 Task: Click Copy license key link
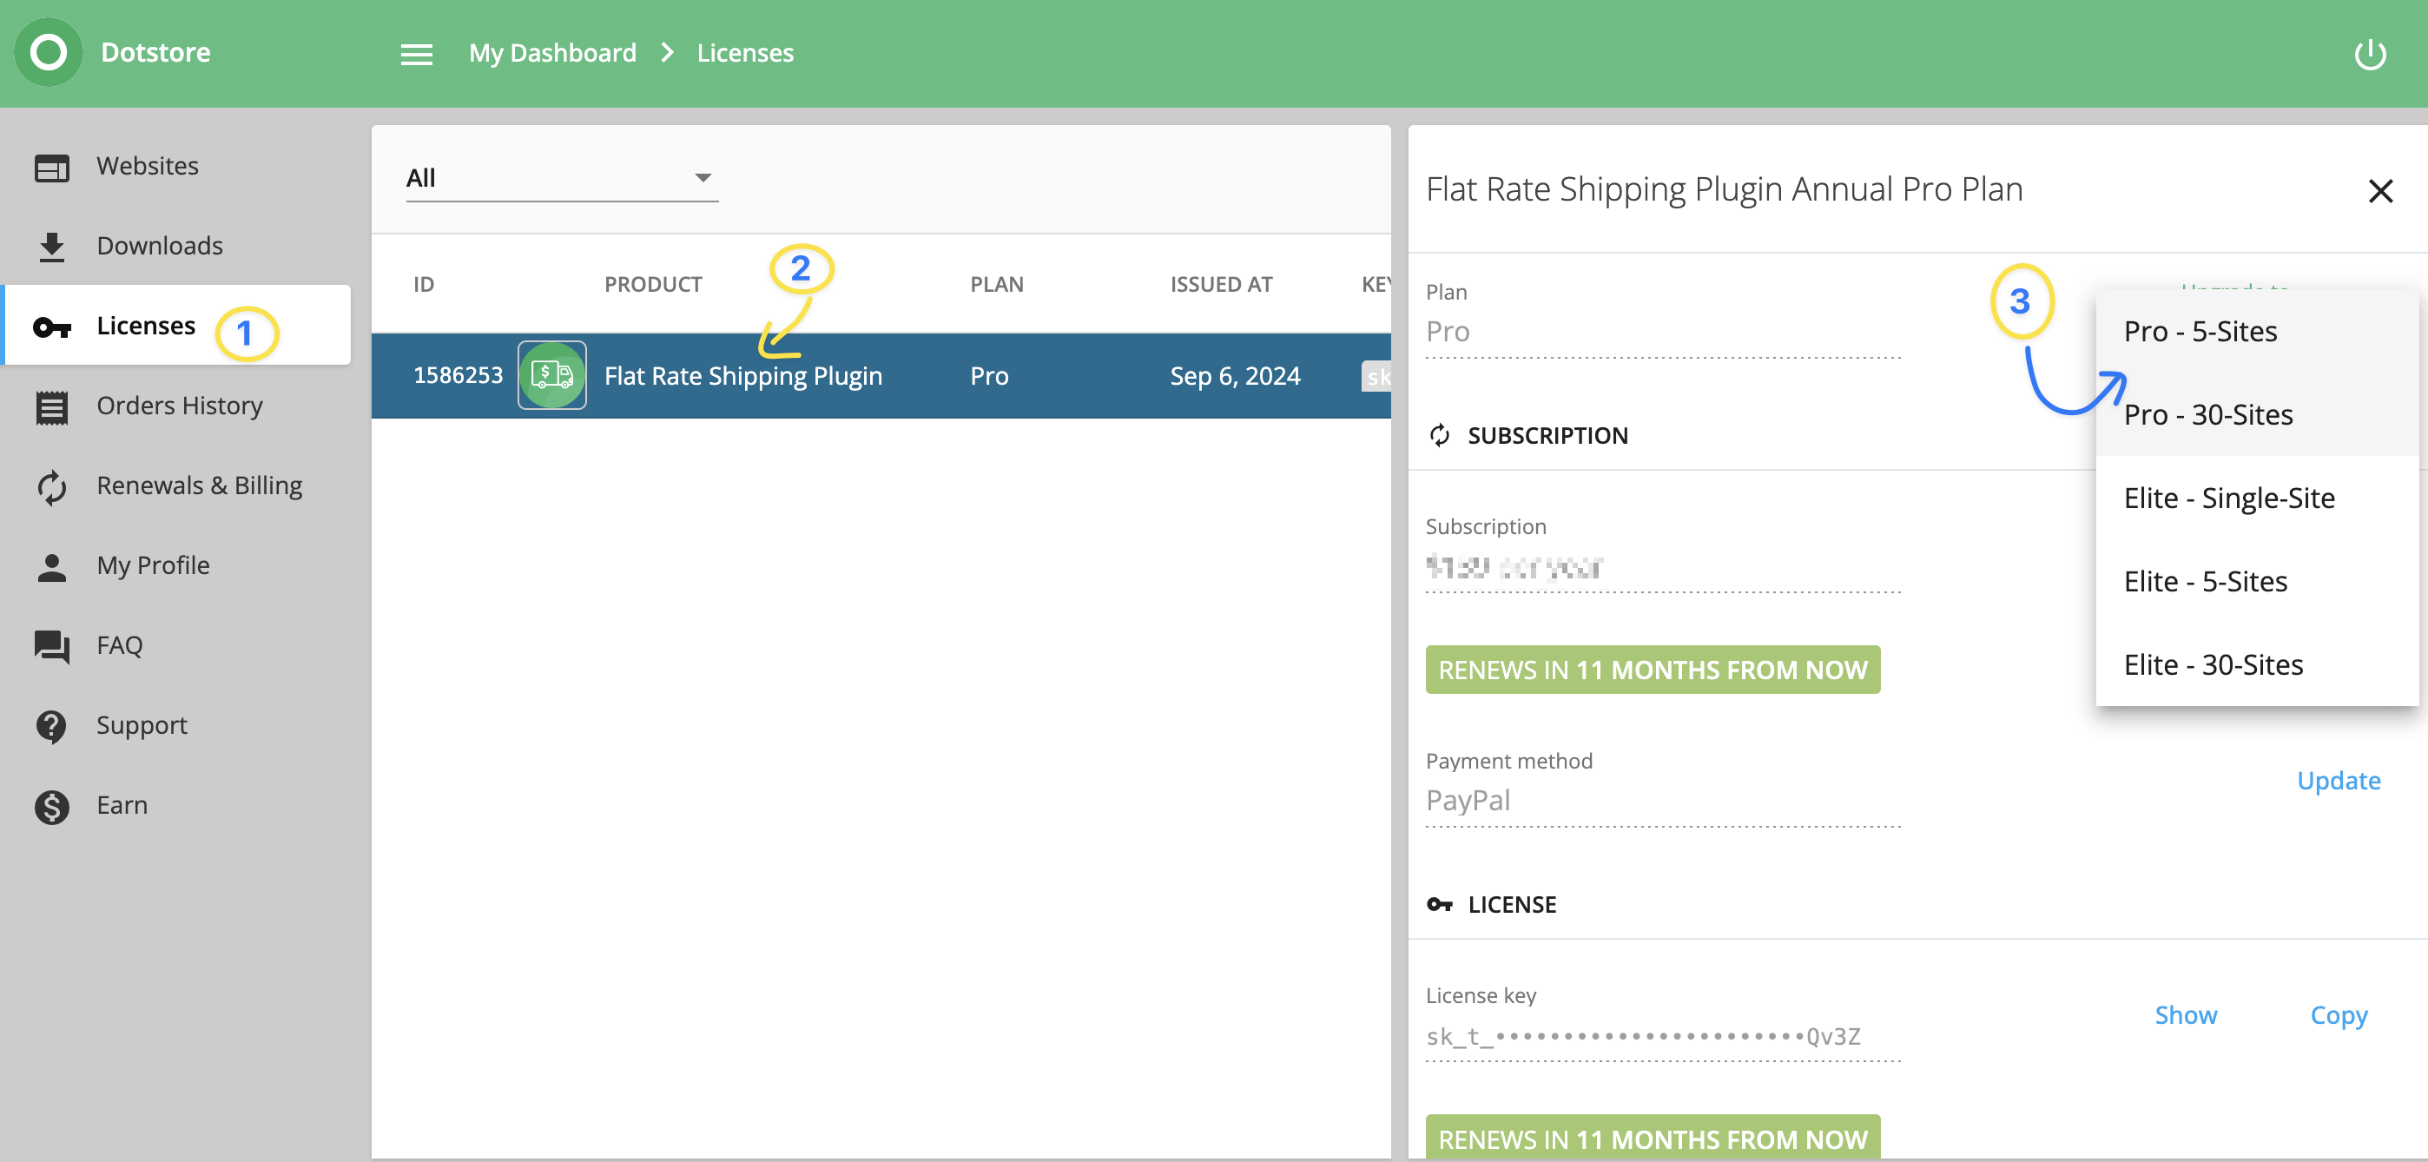point(2339,1015)
